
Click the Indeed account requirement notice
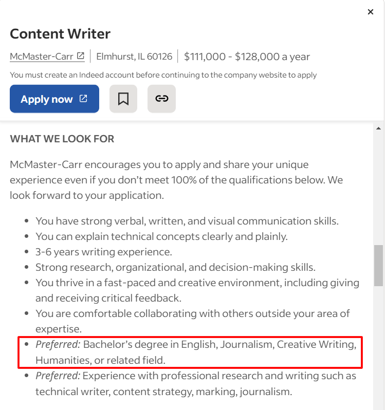(x=163, y=75)
